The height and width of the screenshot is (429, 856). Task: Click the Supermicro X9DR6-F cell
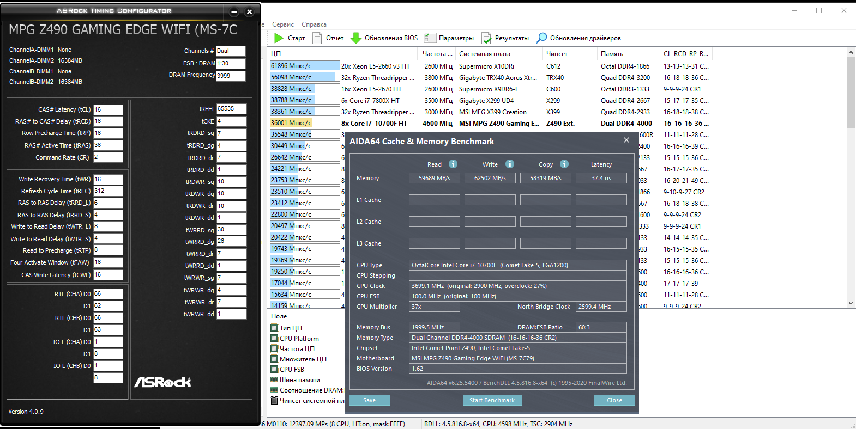click(x=489, y=89)
